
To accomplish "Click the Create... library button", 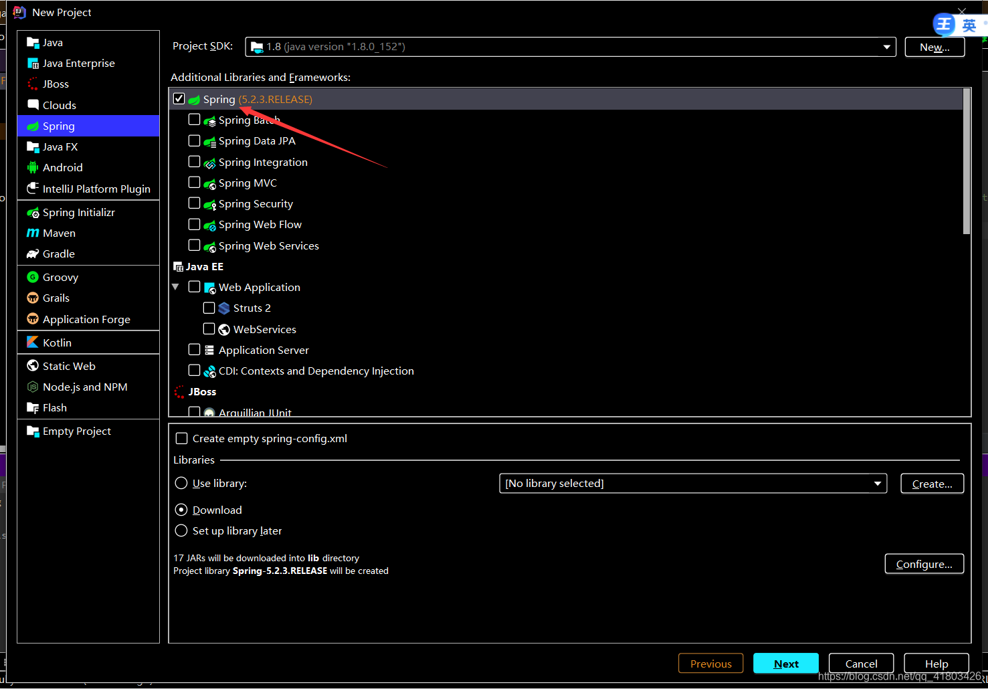I will (x=932, y=484).
